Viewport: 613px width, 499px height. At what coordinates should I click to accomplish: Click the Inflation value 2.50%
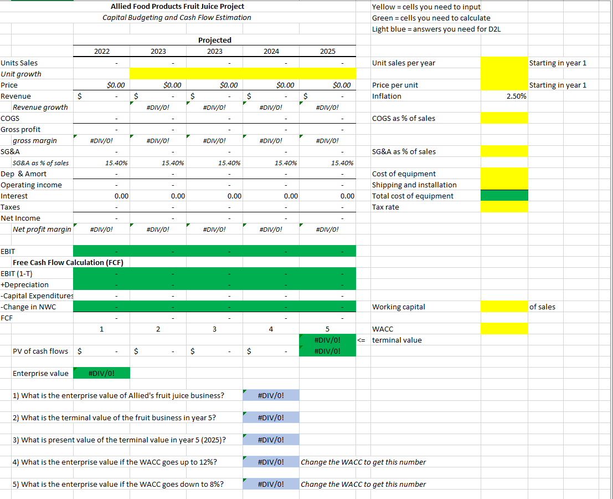516,96
